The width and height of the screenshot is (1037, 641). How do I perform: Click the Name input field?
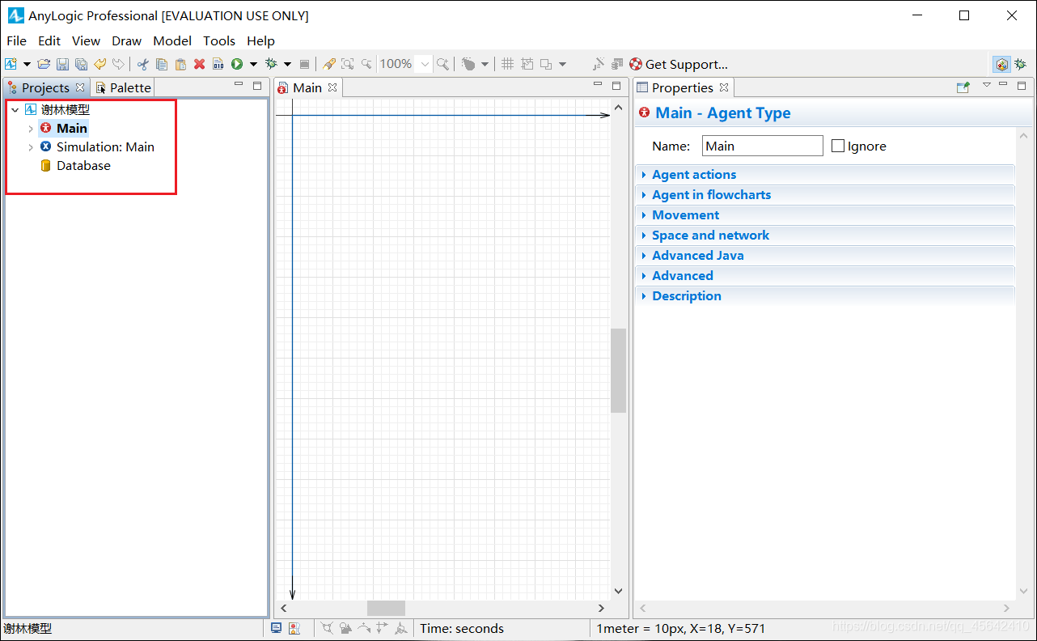(x=762, y=146)
